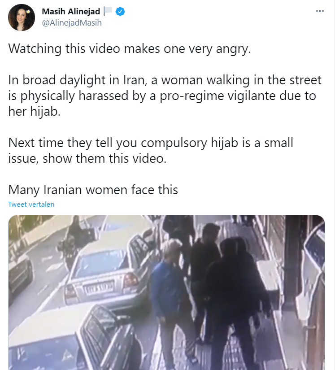Open the @AlinejadMasih handle link
This screenshot has height=370, width=335.
(x=72, y=23)
